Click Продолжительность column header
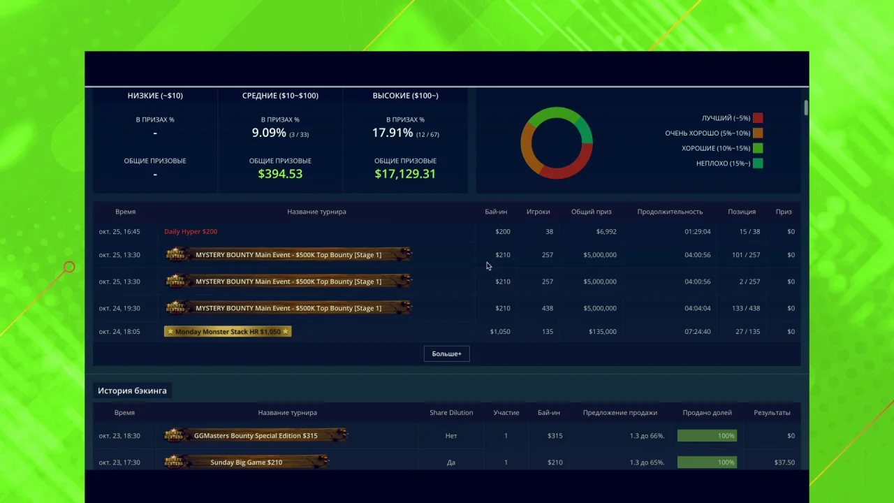 (x=670, y=211)
